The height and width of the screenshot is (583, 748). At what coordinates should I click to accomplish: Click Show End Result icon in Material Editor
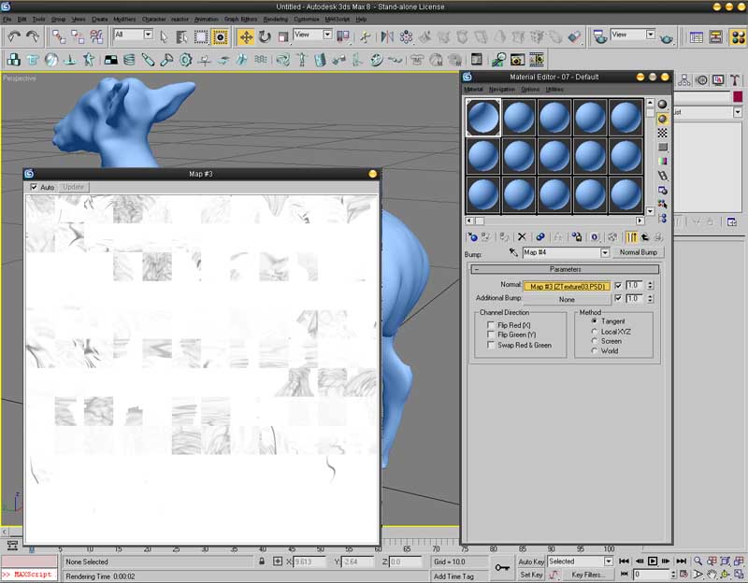click(x=631, y=237)
